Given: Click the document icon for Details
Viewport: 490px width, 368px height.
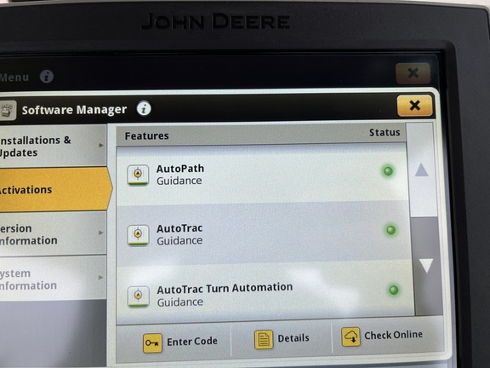Looking at the screenshot, I should click(x=264, y=339).
